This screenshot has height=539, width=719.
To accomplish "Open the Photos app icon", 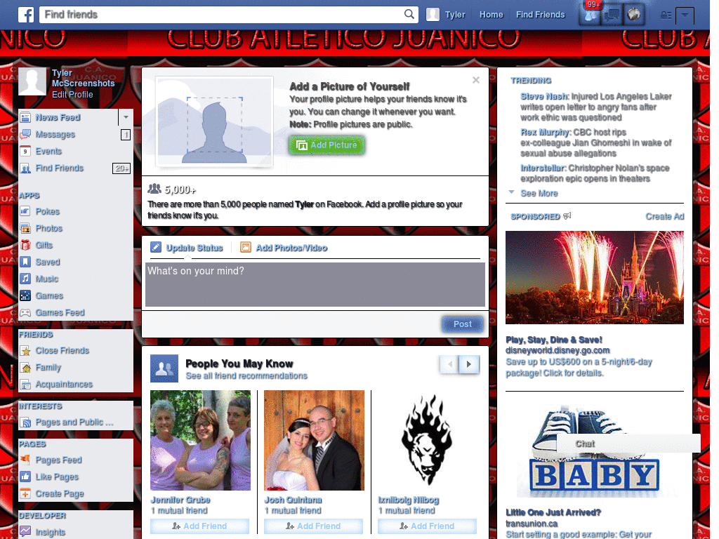I will (x=26, y=228).
